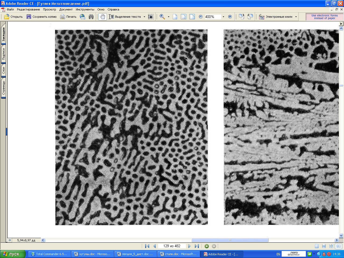
Task: Print the document via Печать
Action: click(x=68, y=17)
